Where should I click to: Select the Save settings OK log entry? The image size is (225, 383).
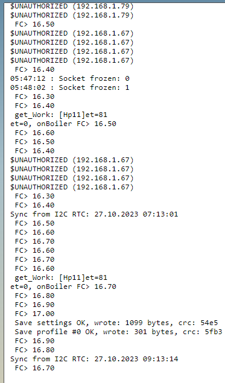(x=116, y=323)
